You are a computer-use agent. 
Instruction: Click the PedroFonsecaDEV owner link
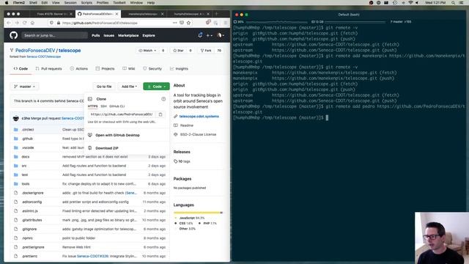point(35,51)
